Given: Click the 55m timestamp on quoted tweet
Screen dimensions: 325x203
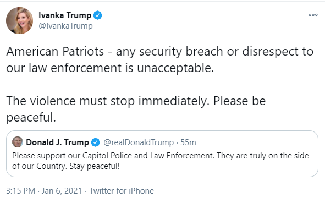Looking at the screenshot, I should point(188,142).
